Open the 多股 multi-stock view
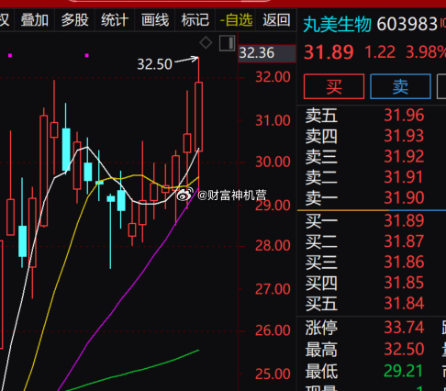Viewport: 446px width, 391px height. point(74,20)
